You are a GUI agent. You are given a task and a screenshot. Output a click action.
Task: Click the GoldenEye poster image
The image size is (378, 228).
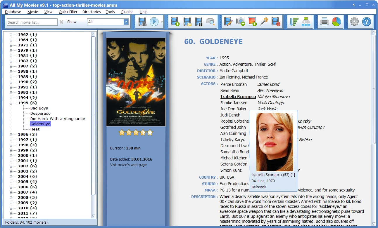click(136, 82)
